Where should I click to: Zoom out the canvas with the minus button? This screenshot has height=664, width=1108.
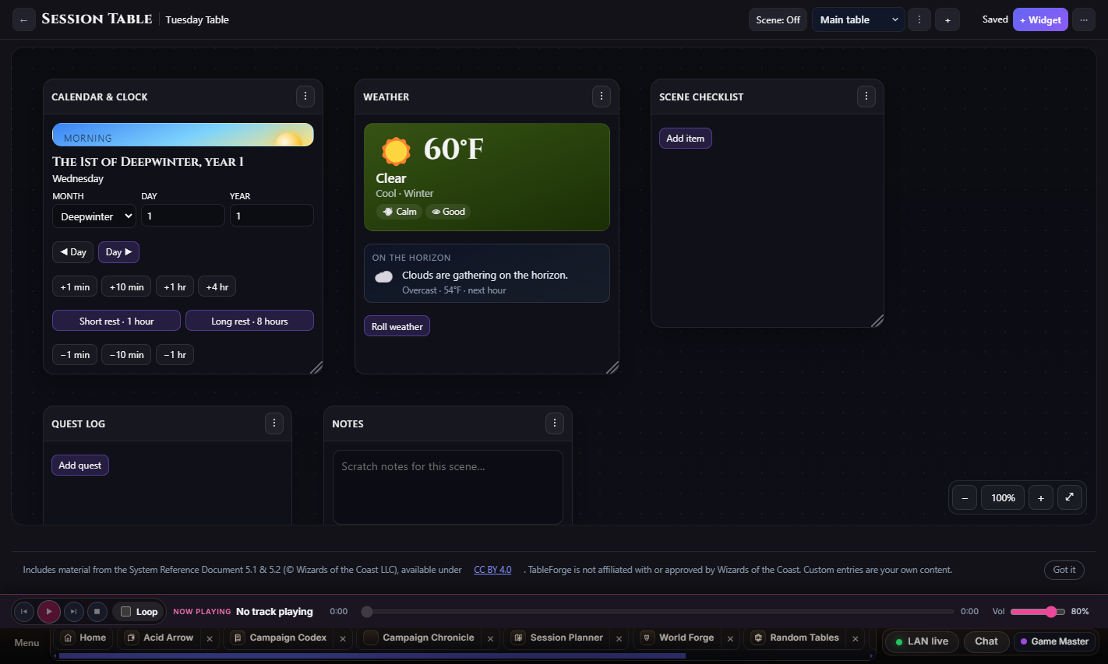965,498
